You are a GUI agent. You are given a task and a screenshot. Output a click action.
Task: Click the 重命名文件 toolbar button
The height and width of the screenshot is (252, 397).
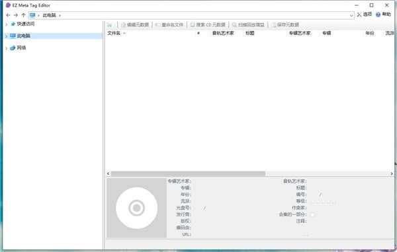(x=169, y=25)
